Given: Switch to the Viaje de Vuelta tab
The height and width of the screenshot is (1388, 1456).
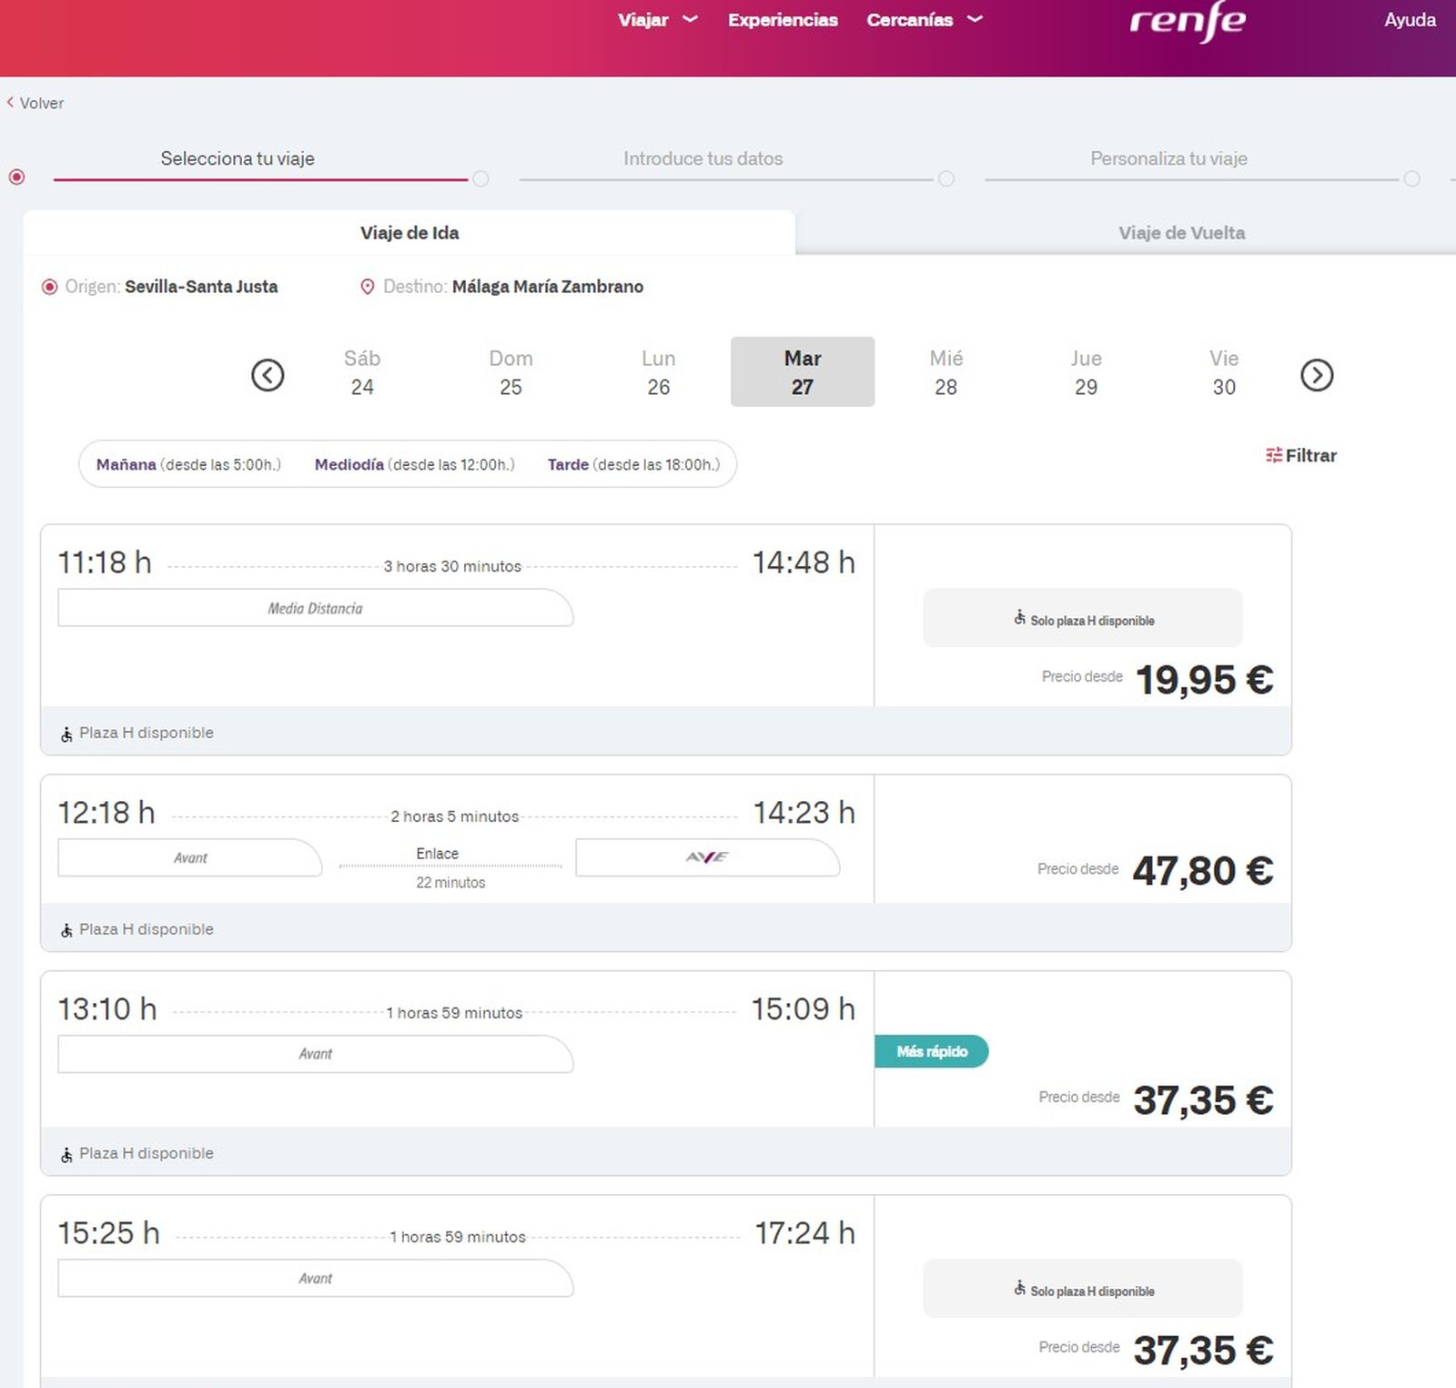Looking at the screenshot, I should 1181,233.
